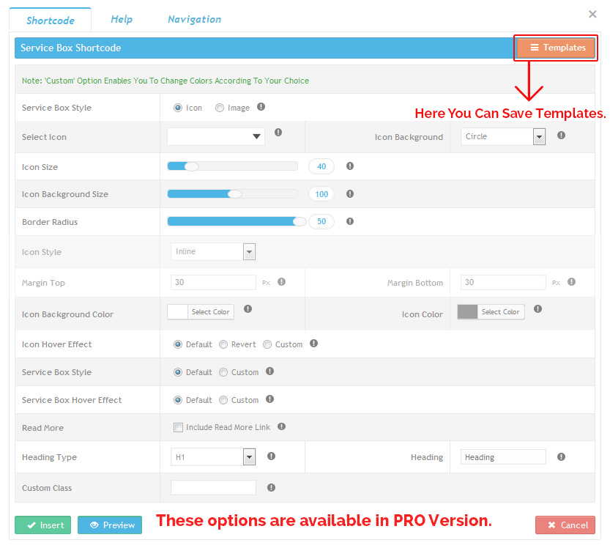
Task: Open the Heading Type H1 dropdown
Action: coord(213,457)
